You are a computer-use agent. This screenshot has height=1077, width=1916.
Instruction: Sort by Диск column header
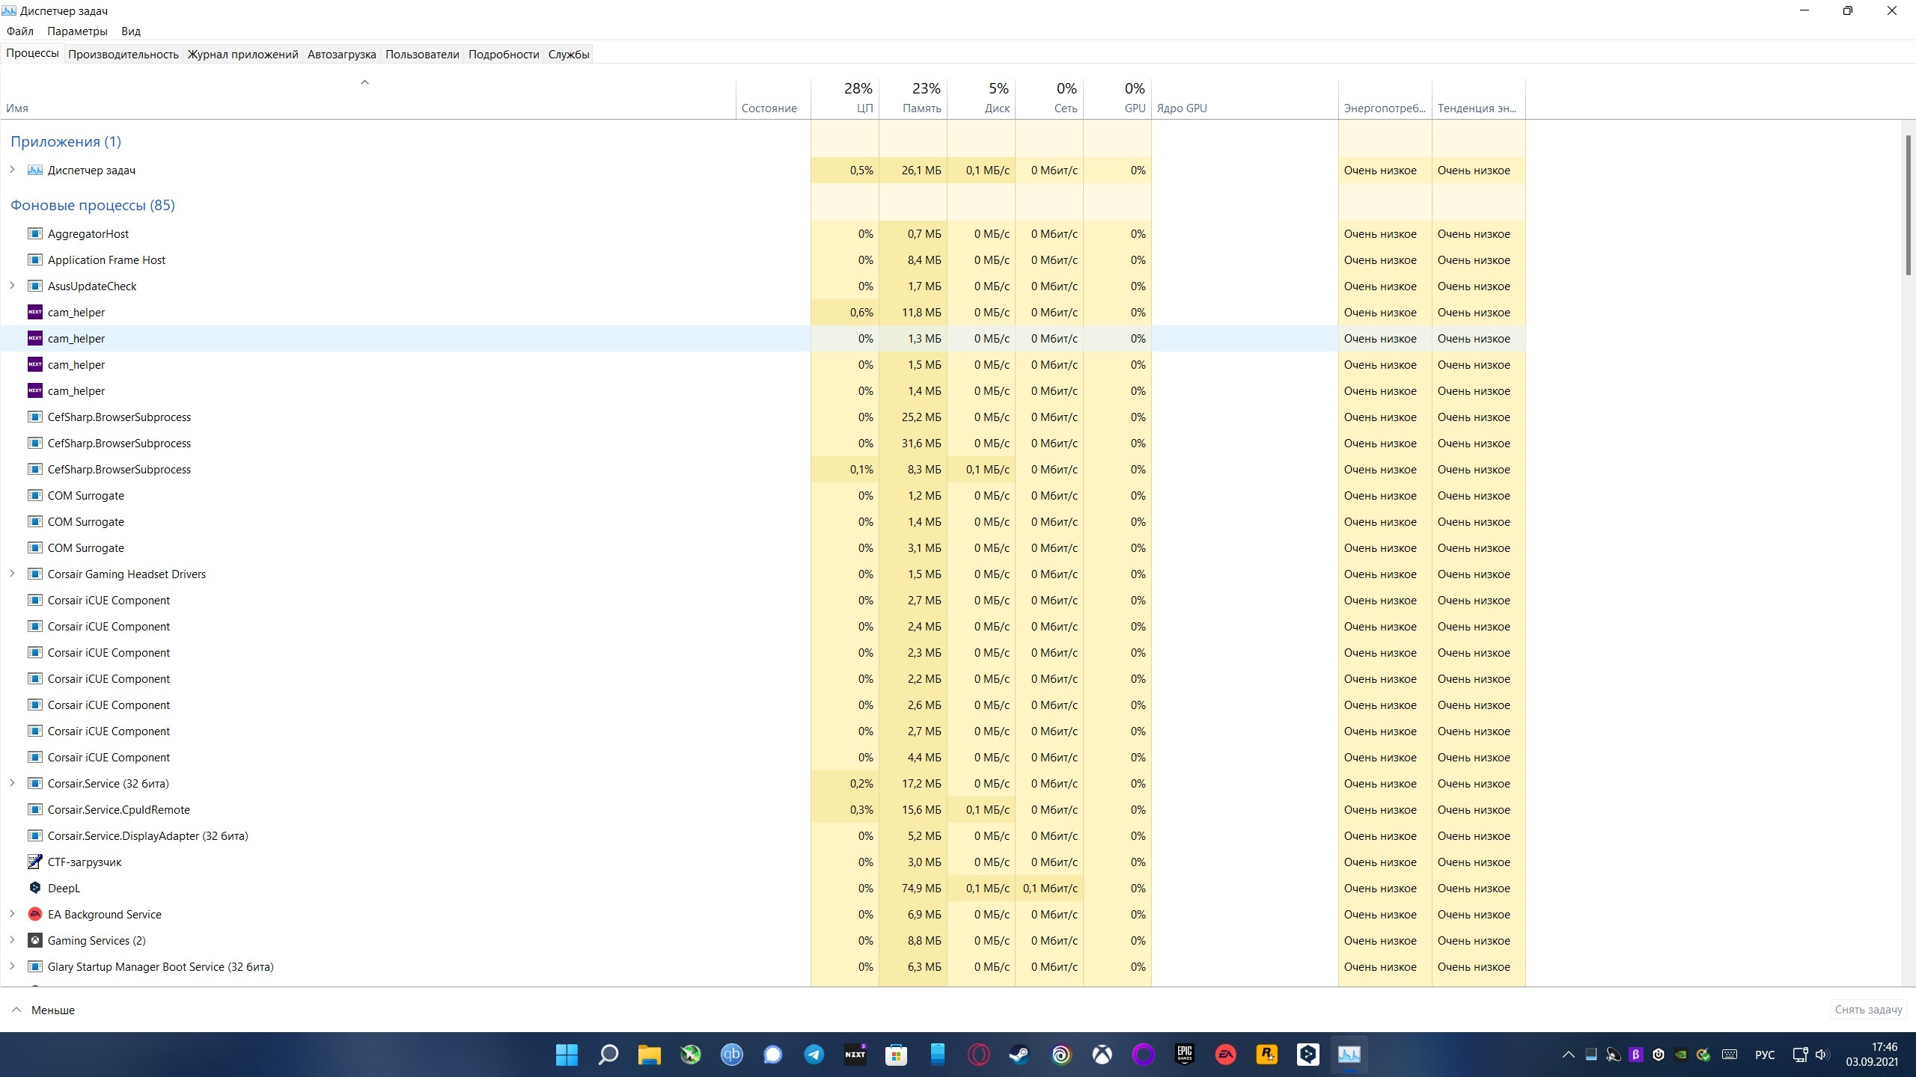(x=981, y=98)
